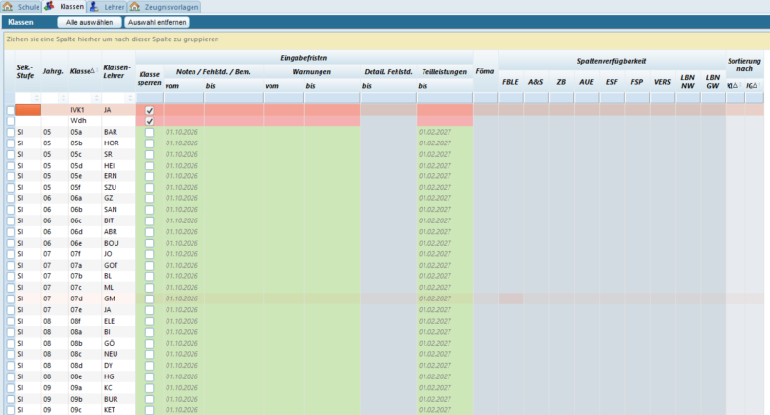
Task: Click the pink FBLE cell for class 07d
Action: [511, 298]
